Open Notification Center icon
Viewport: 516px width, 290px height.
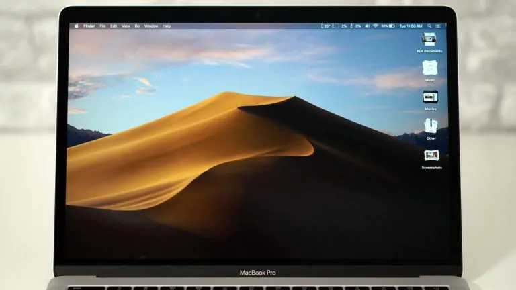click(x=438, y=26)
